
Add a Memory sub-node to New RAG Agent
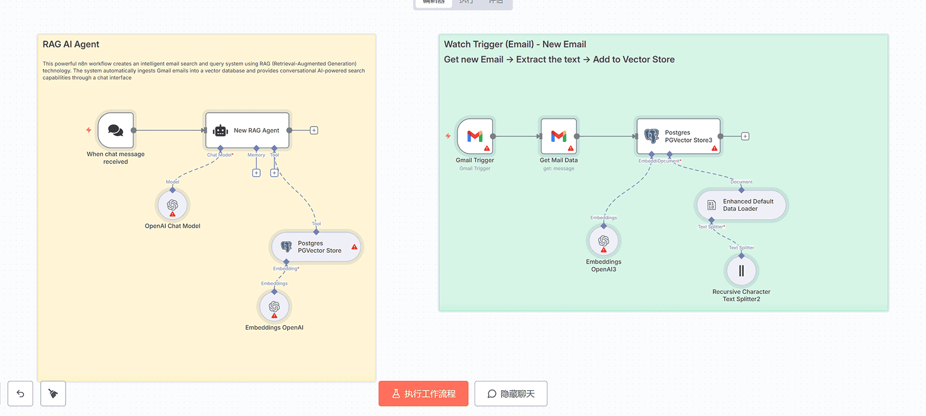pyautogui.click(x=256, y=172)
